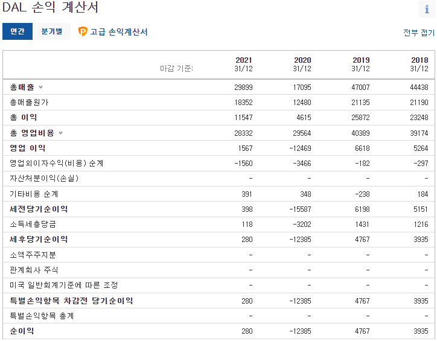Select the 세전당기순이익 row label

point(39,209)
